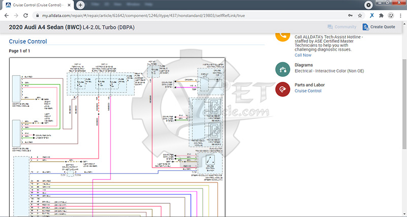407x217 pixels.
Task: Click the Create Quote button
Action: [x=379, y=27]
